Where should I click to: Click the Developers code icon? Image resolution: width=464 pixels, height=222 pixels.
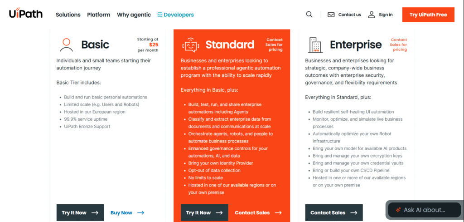point(160,15)
